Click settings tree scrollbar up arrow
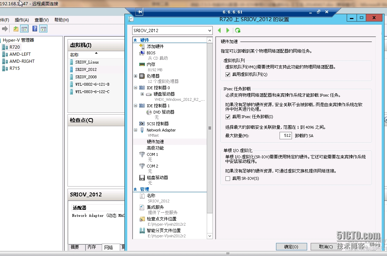Screen dimensions: 387x256 pyautogui.click(x=210, y=40)
